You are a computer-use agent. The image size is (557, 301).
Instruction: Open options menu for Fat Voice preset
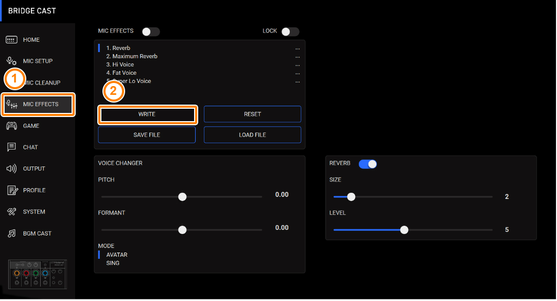[x=298, y=73]
